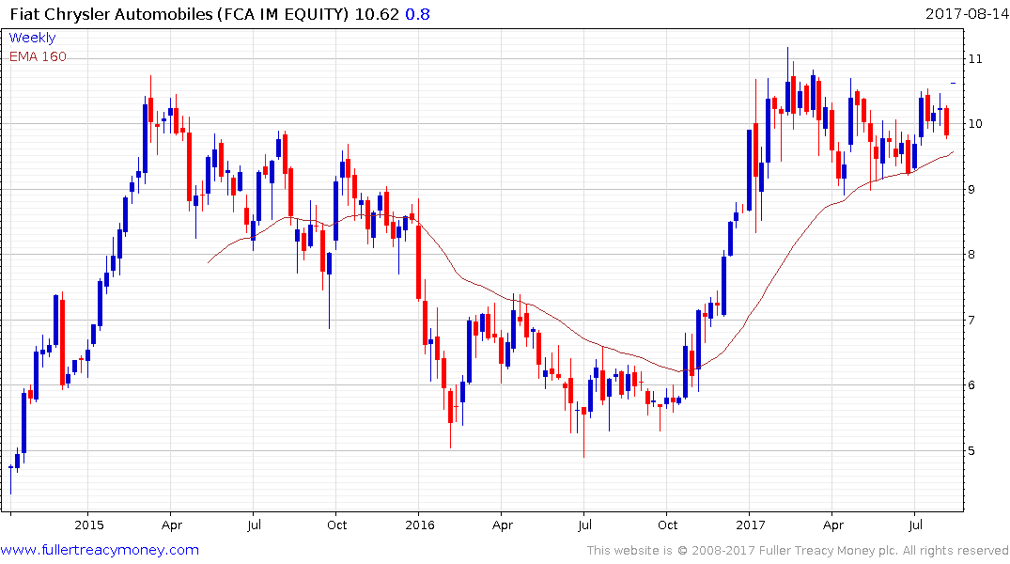Click the Jul label after 2015

pos(255,525)
